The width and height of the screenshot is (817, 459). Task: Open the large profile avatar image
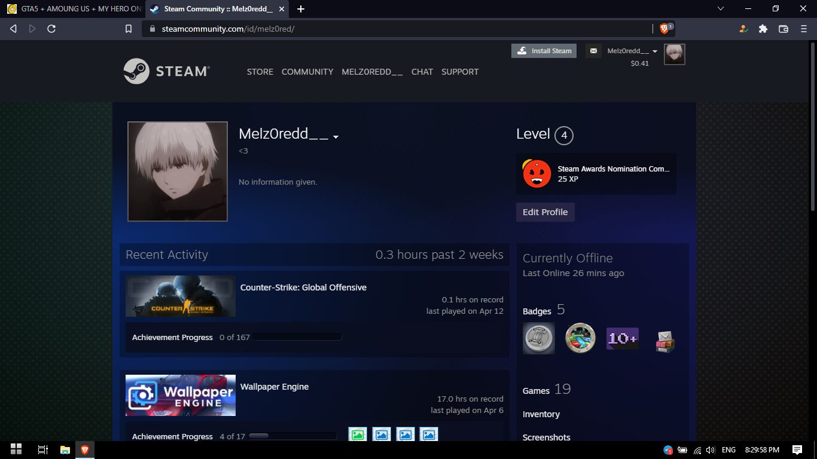click(178, 172)
